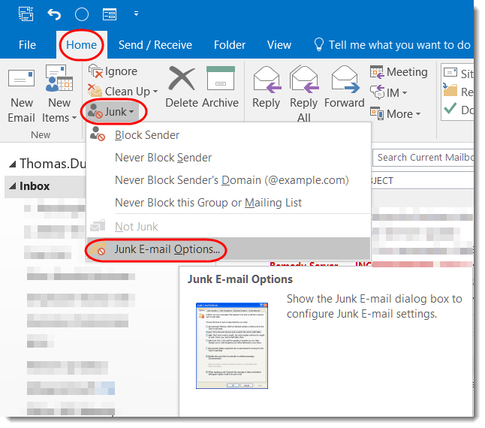Open the Junk dropdown button
Image resolution: width=485 pixels, height=428 pixels.
[111, 112]
